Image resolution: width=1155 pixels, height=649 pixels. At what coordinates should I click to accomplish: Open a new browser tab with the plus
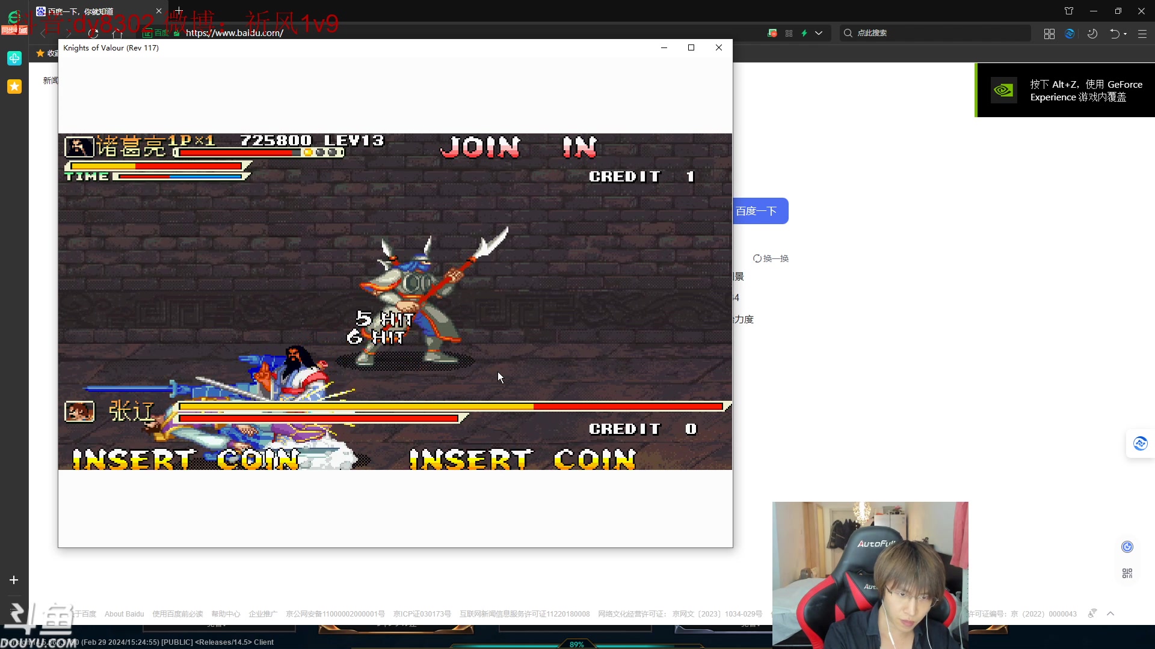pos(179,11)
